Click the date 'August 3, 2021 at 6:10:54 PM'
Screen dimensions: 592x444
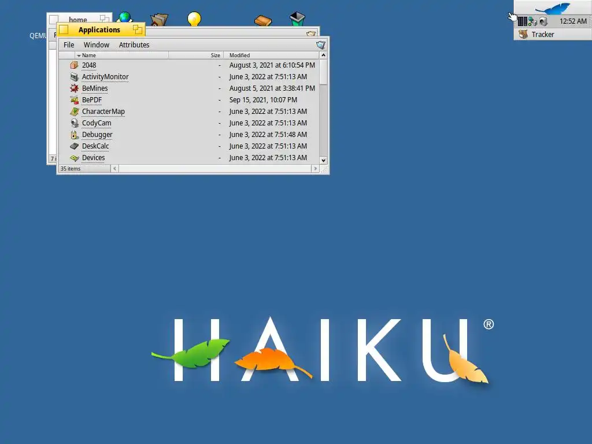click(272, 65)
